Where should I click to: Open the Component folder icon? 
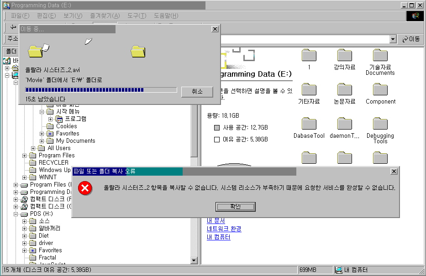pyautogui.click(x=380, y=90)
